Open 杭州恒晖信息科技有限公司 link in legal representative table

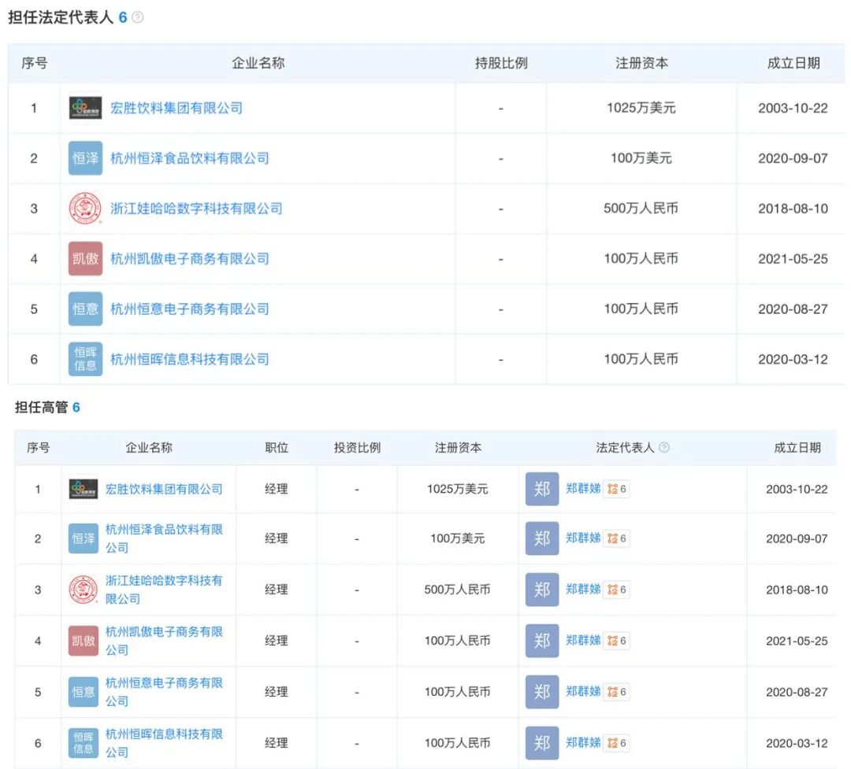tap(190, 359)
